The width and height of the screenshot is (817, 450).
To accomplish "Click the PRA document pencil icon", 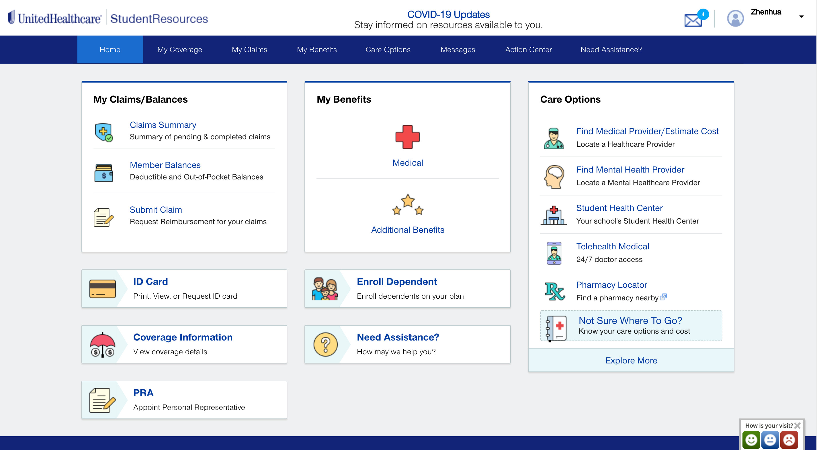I will [x=102, y=400].
